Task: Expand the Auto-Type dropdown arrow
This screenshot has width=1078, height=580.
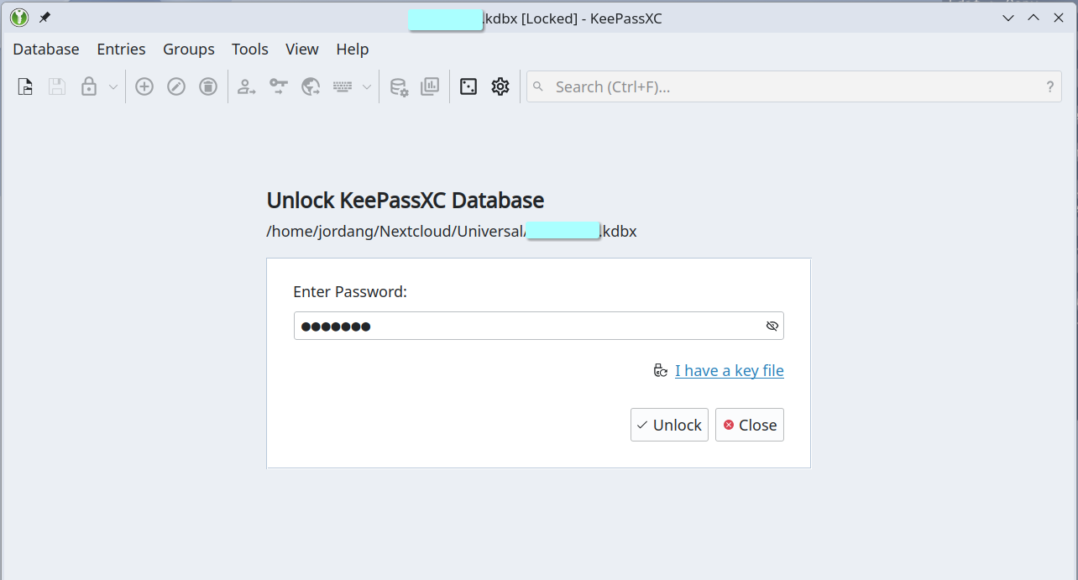Action: tap(366, 86)
